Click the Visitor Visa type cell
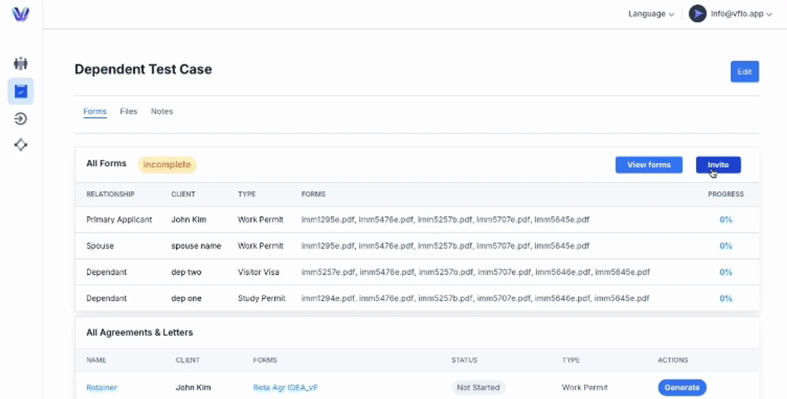Screen dimensions: 787x399 (258, 272)
